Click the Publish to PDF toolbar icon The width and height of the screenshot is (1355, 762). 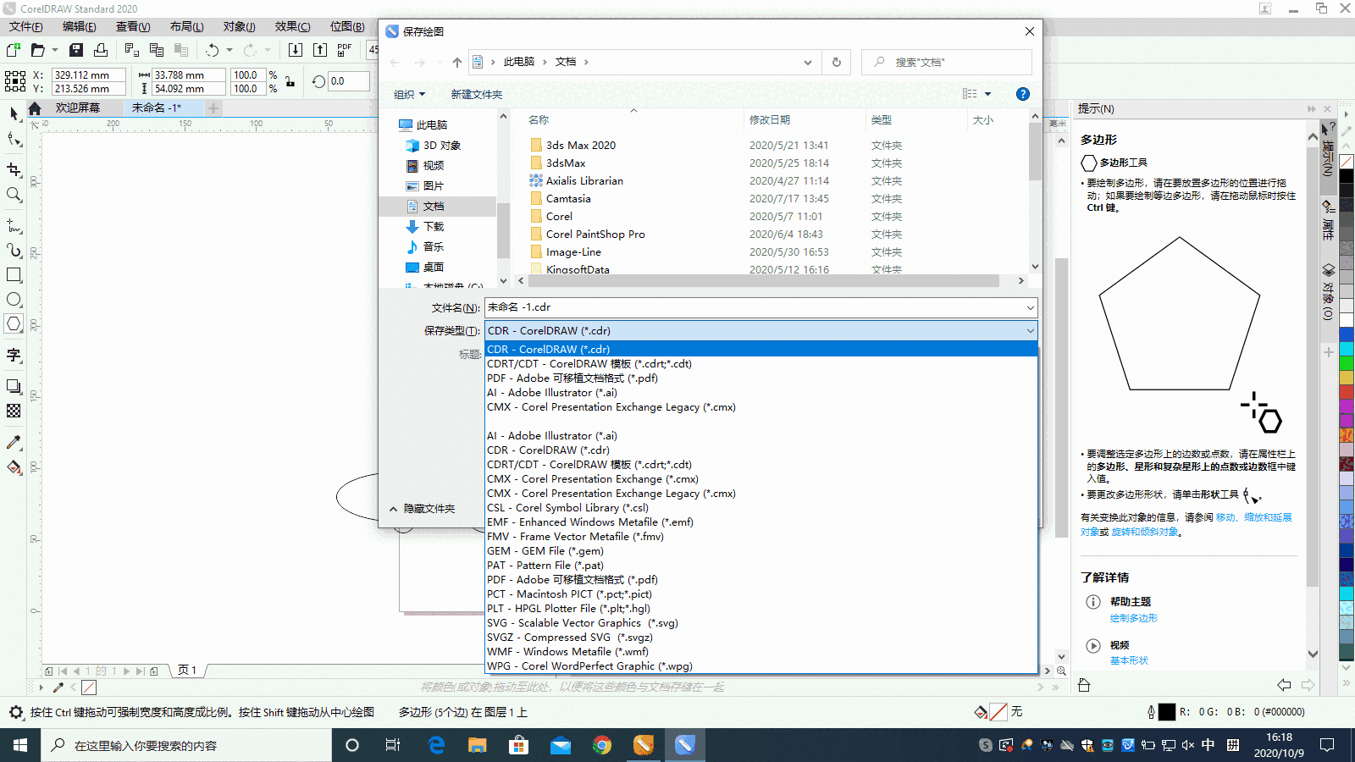click(x=343, y=49)
